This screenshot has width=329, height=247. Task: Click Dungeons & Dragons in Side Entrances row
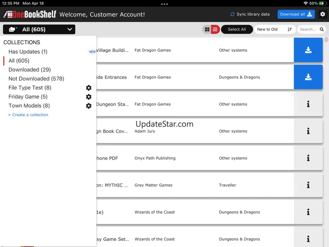(240, 77)
